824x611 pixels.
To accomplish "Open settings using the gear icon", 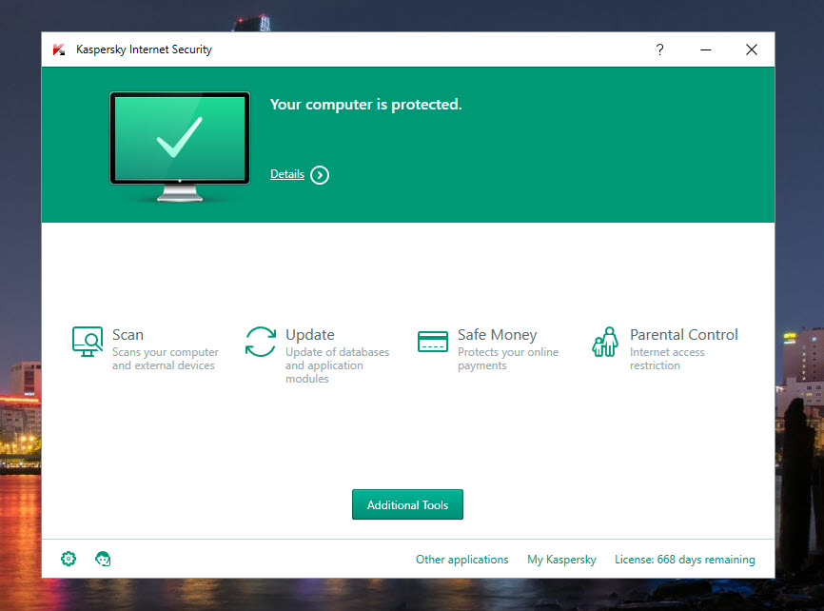I will [x=68, y=559].
